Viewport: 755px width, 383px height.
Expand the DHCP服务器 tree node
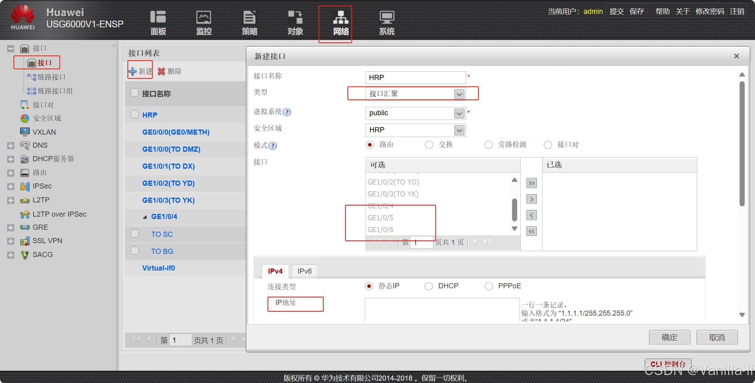coord(11,159)
